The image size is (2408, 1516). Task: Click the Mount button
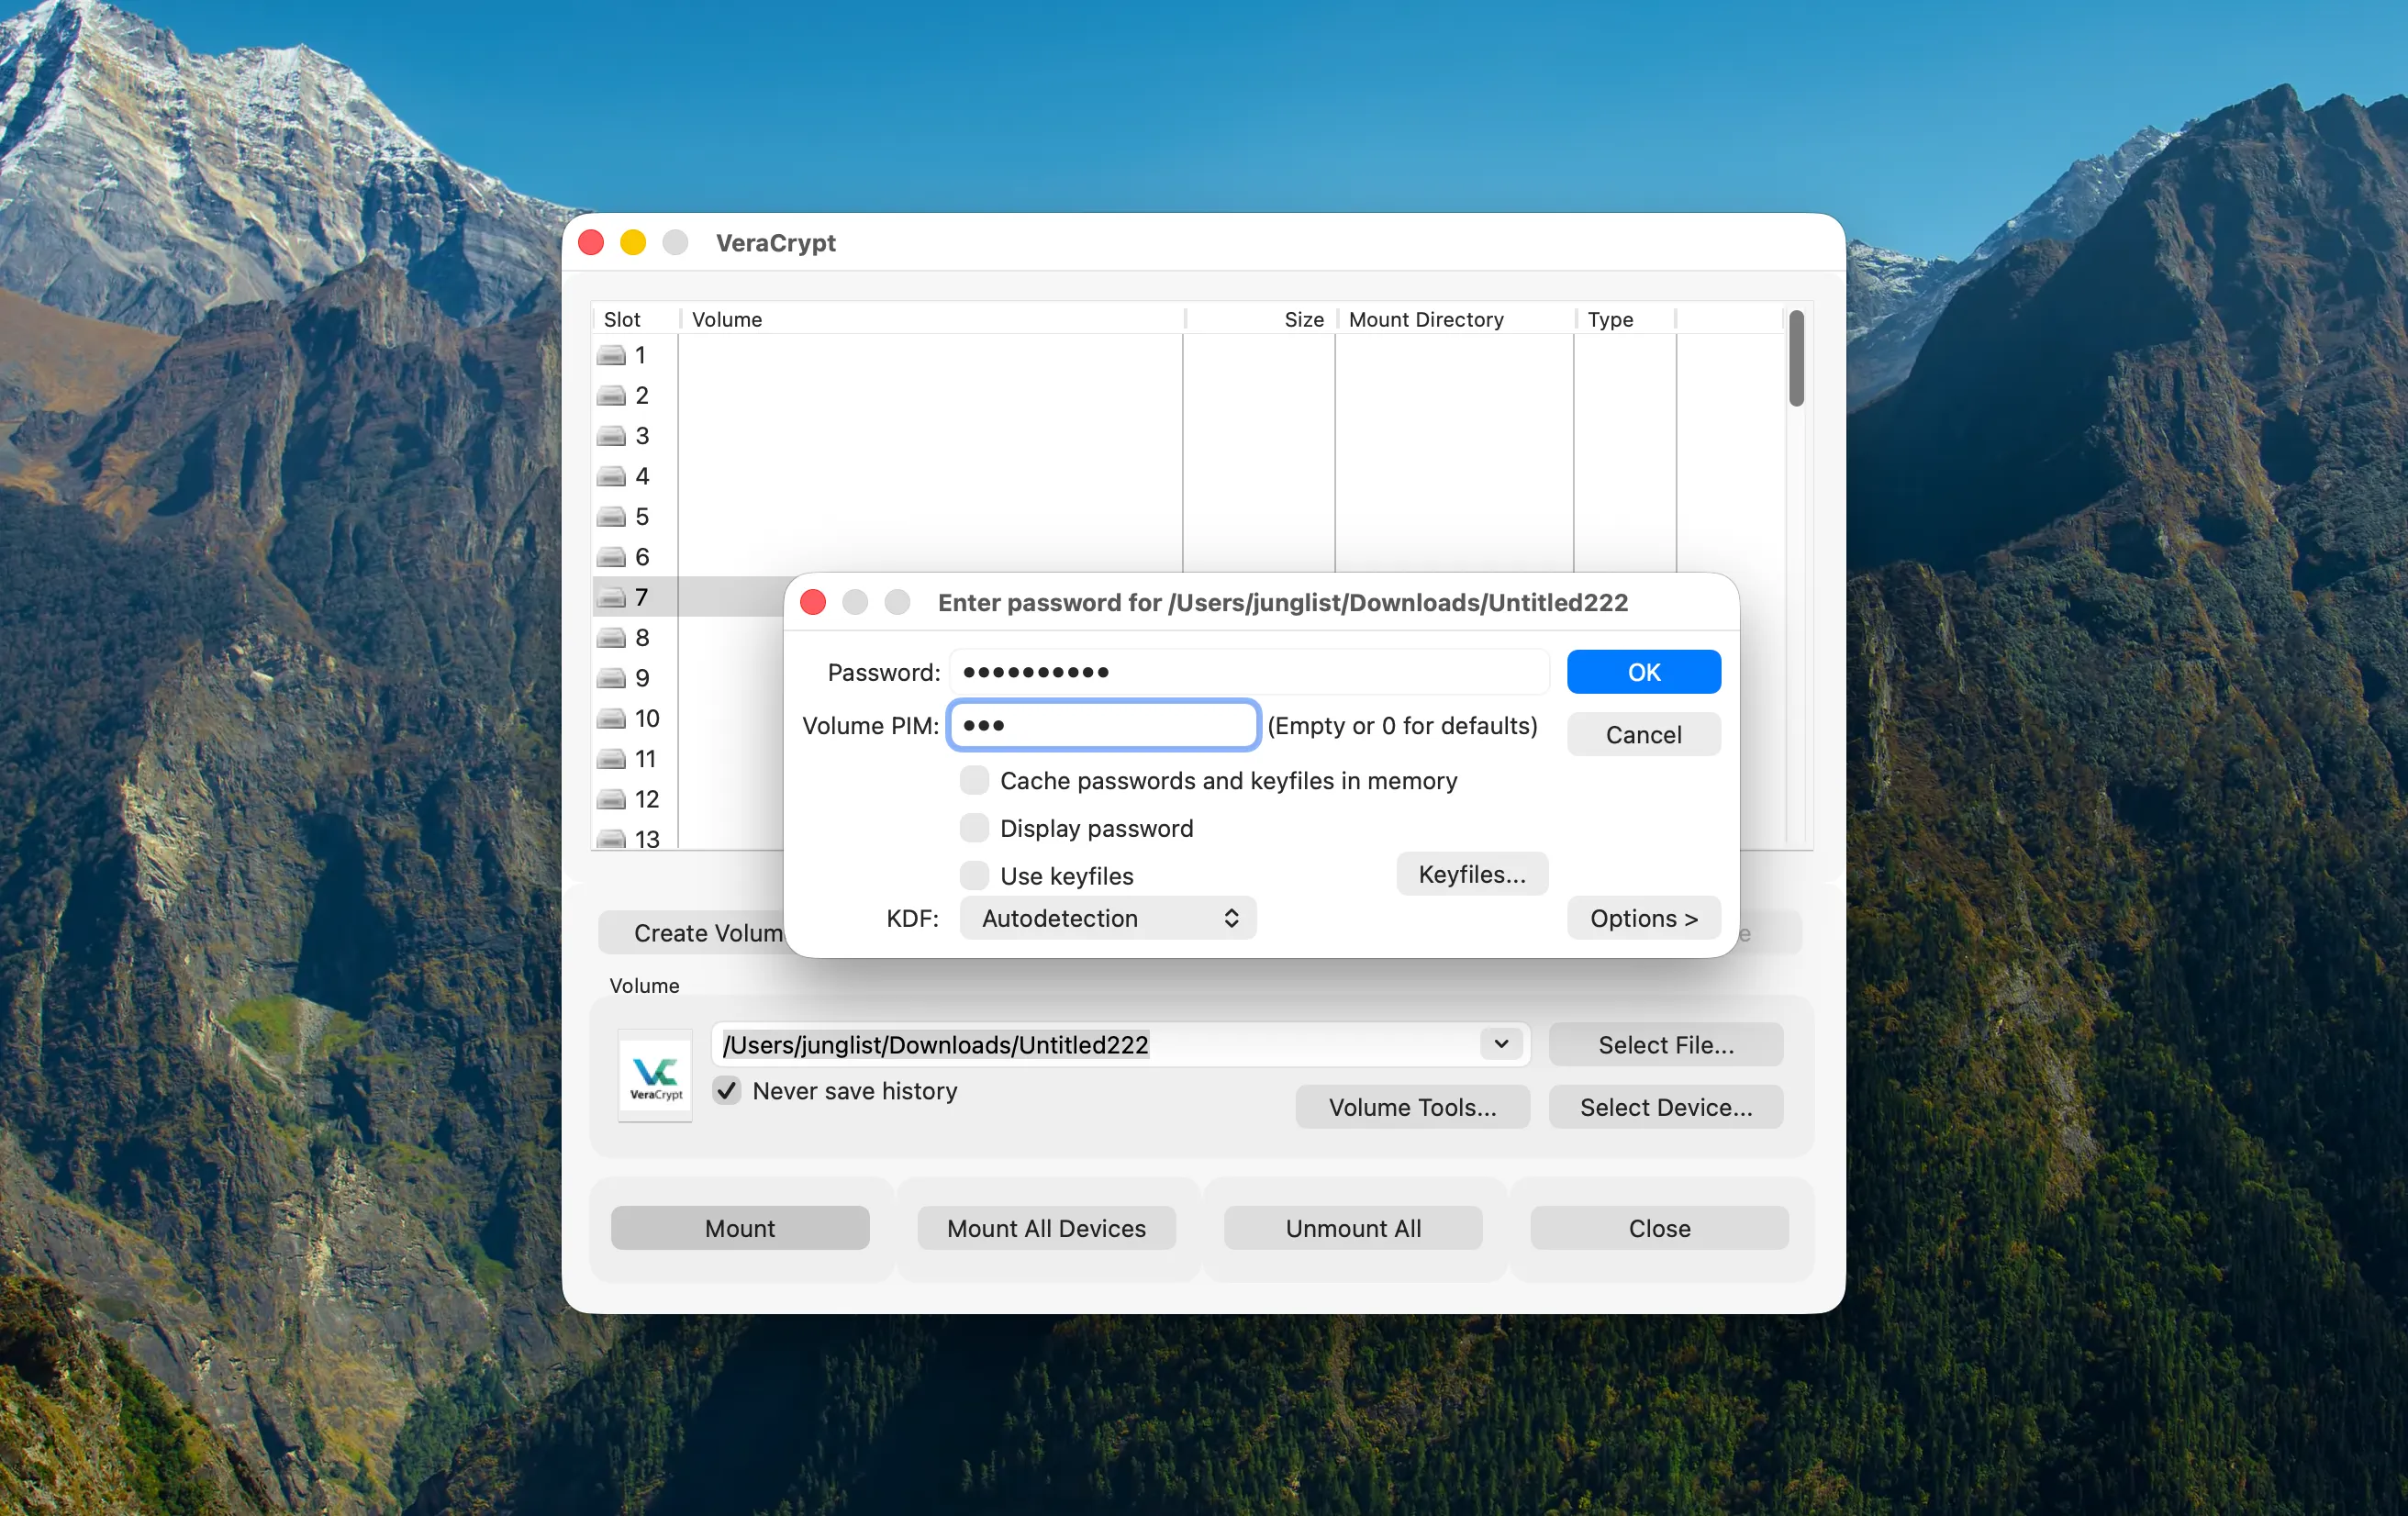tap(740, 1228)
